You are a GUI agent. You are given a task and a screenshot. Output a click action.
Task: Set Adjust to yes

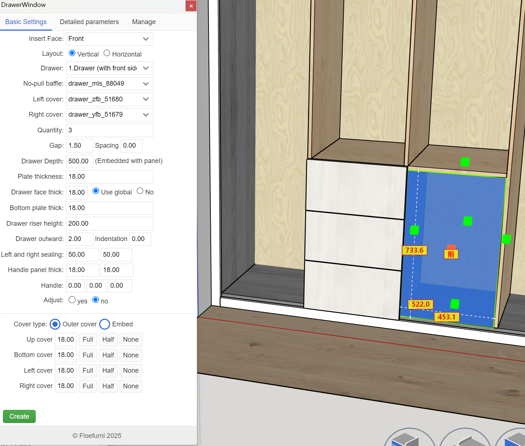(x=72, y=300)
